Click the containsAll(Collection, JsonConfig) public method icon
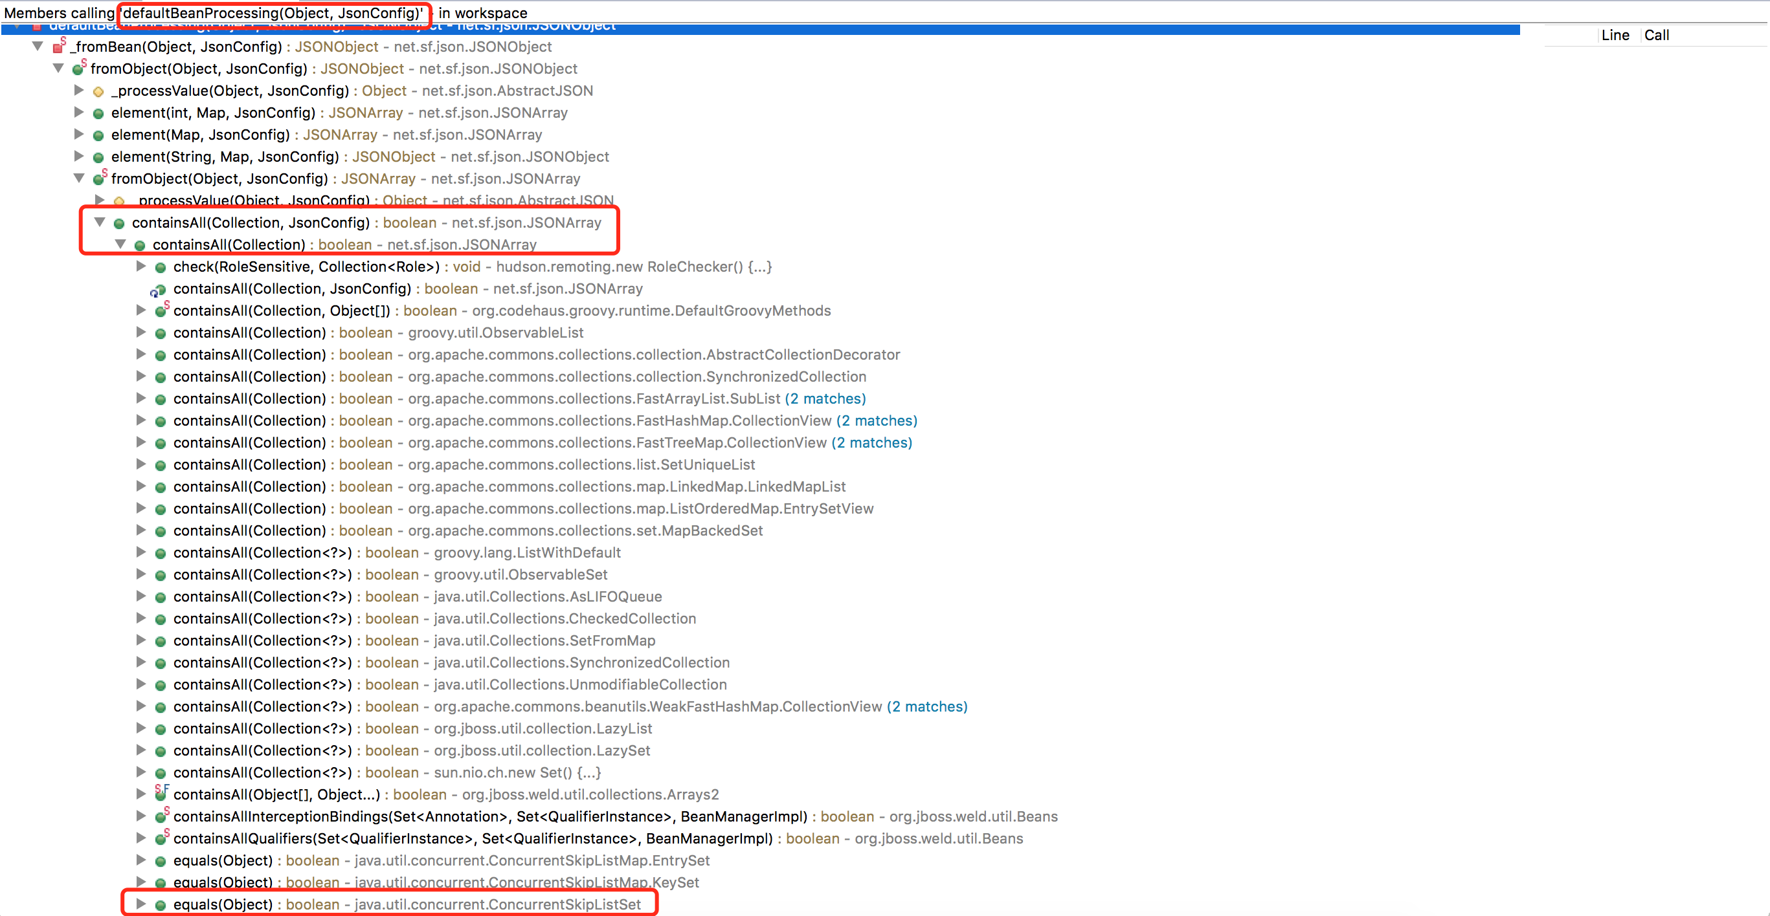Screen dimensions: 1770x916 coord(119,223)
